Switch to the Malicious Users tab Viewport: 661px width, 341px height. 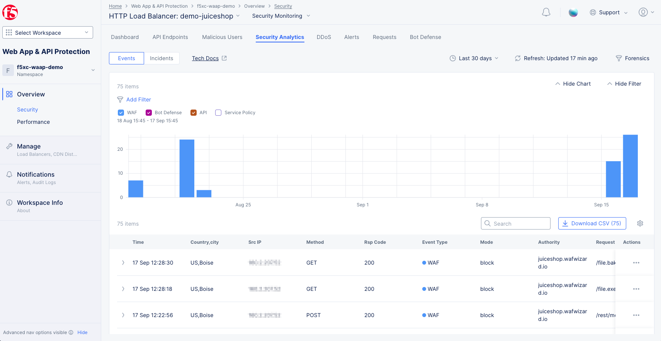coord(222,37)
